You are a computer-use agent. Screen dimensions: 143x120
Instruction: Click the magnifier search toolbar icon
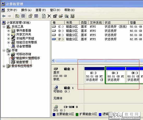(66, 16)
